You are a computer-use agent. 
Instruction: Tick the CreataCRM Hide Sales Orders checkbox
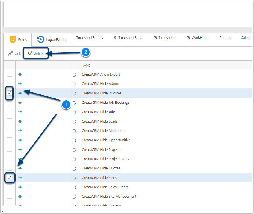pos(10,187)
